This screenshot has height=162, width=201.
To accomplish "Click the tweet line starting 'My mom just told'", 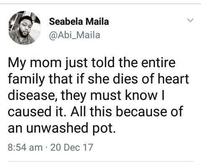I will pos(92,63).
